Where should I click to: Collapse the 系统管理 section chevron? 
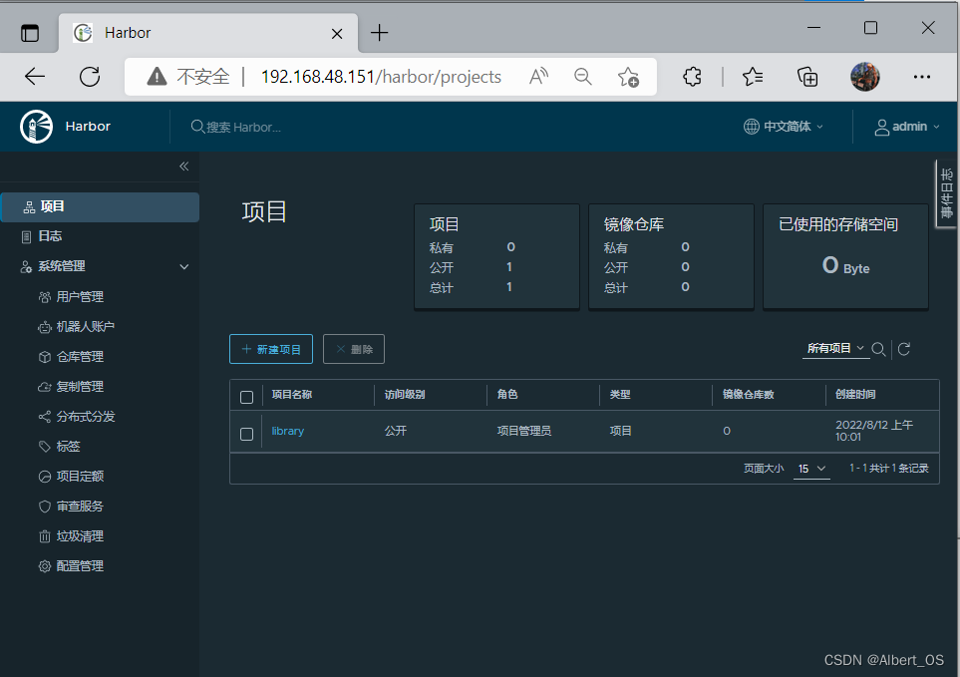183,267
